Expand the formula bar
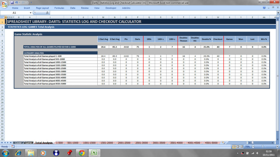 (x=278, y=13)
